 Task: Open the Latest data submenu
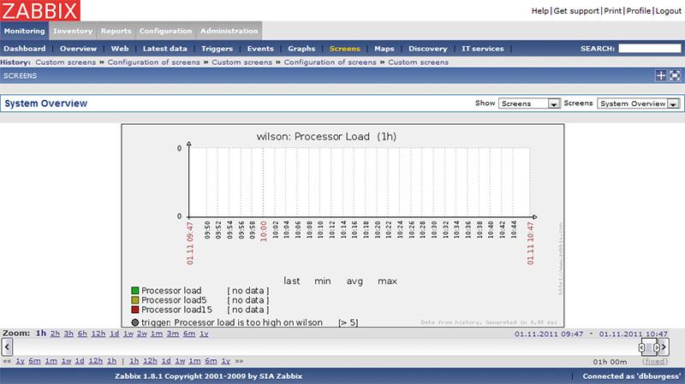tap(164, 49)
